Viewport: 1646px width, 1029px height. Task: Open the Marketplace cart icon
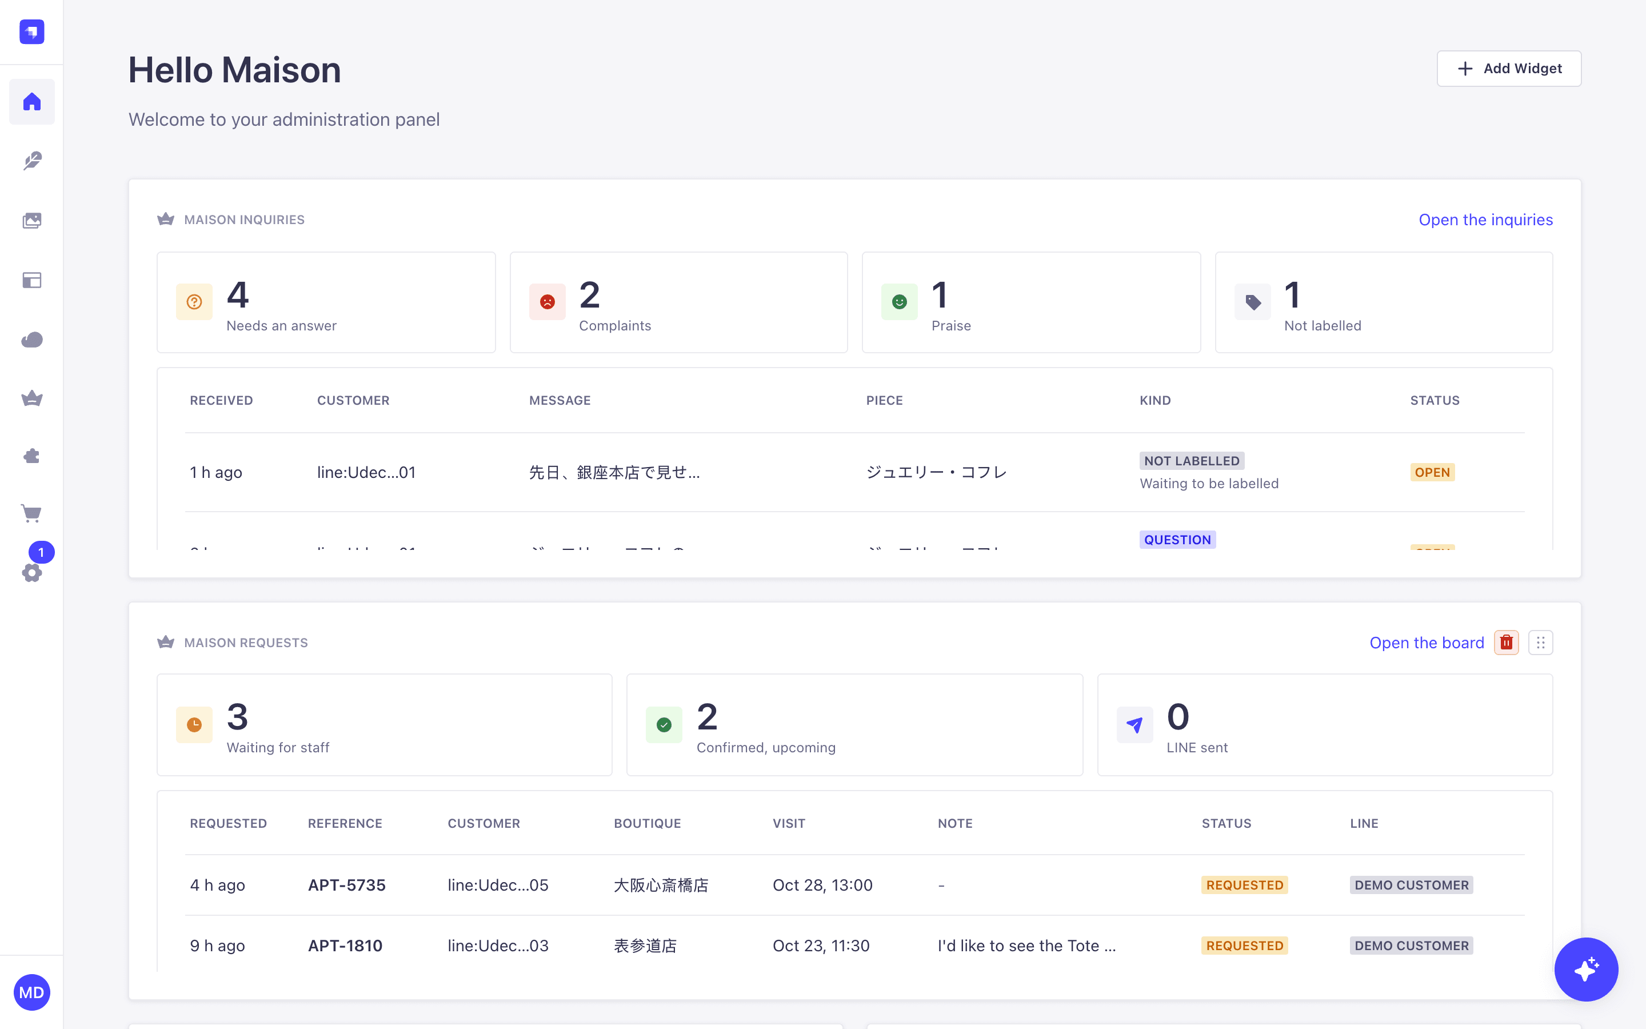click(31, 514)
